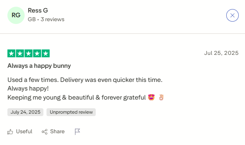Click the Unprompted review badge

(x=71, y=112)
